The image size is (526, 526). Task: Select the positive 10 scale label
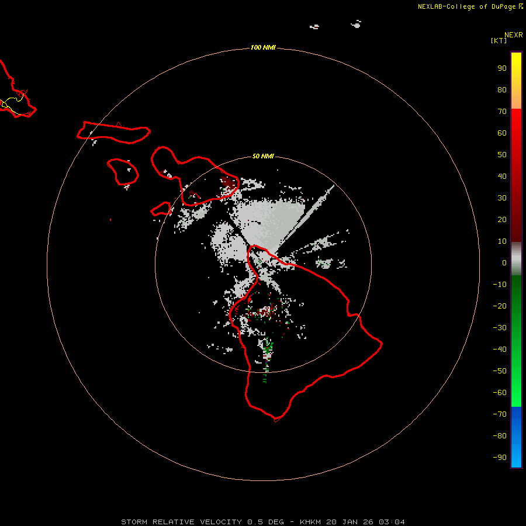click(x=502, y=241)
